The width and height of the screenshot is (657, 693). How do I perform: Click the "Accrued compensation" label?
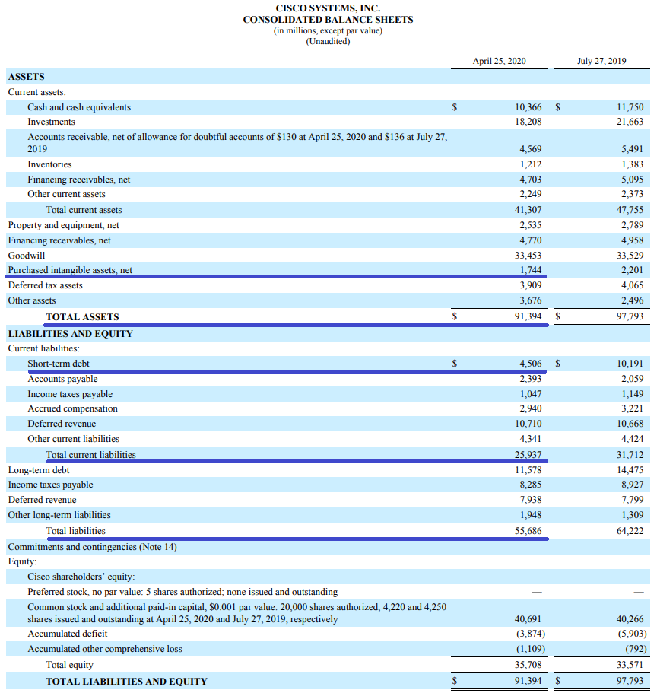click(x=72, y=408)
